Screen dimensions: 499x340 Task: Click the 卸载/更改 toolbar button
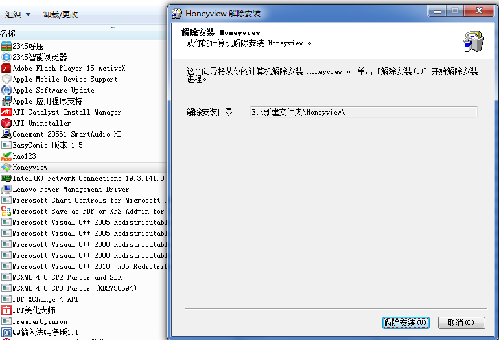[x=60, y=14]
